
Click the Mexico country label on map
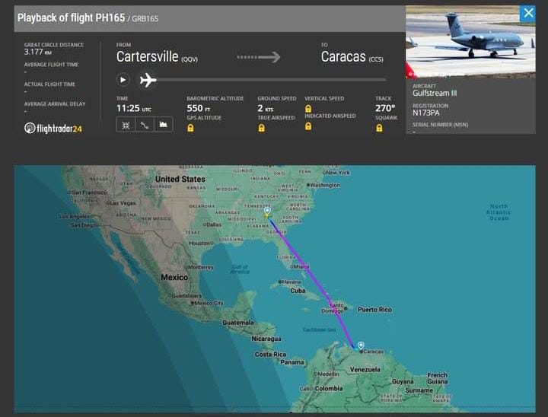click(x=174, y=278)
